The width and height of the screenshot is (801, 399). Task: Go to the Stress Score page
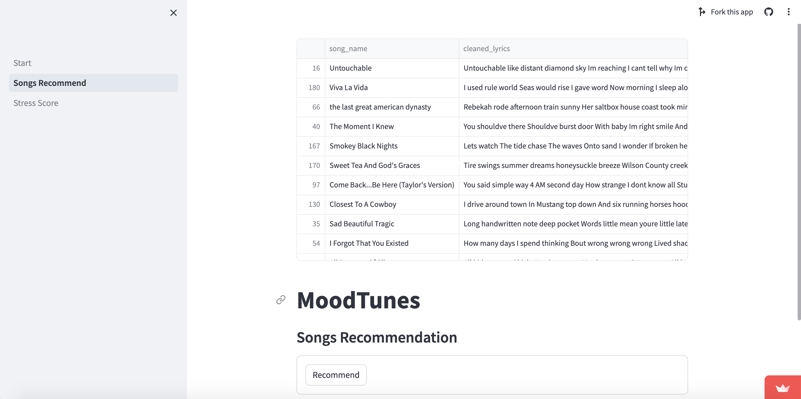click(36, 103)
